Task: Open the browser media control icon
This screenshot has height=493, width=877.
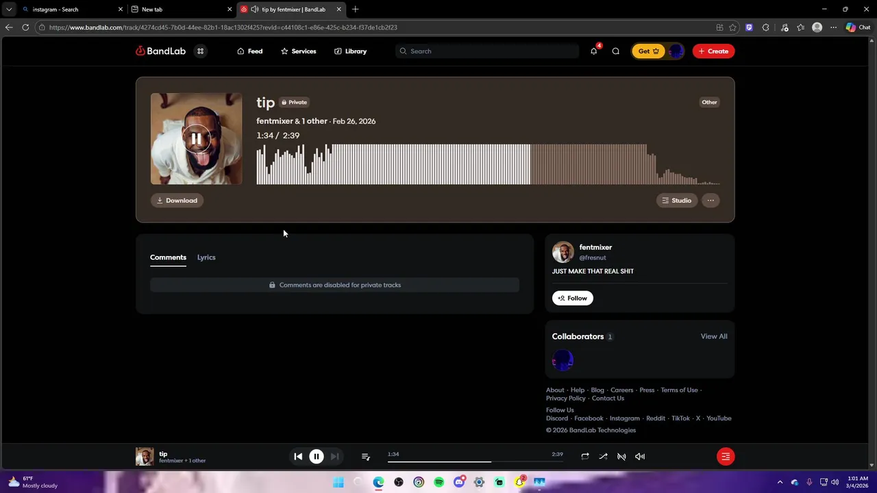Action: click(785, 27)
